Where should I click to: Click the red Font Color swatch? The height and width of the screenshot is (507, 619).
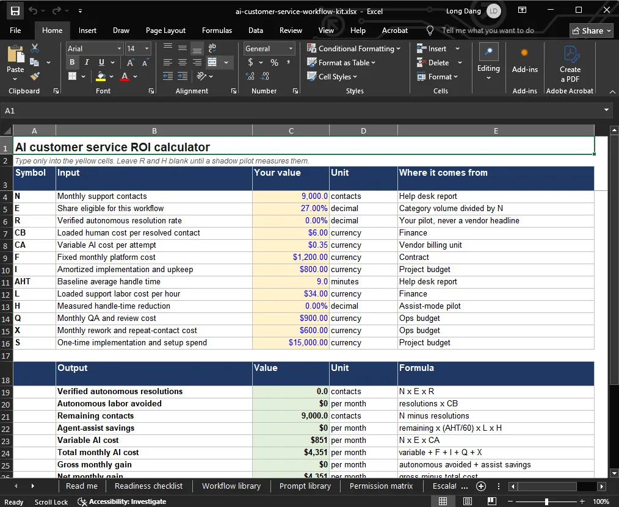pos(125,76)
